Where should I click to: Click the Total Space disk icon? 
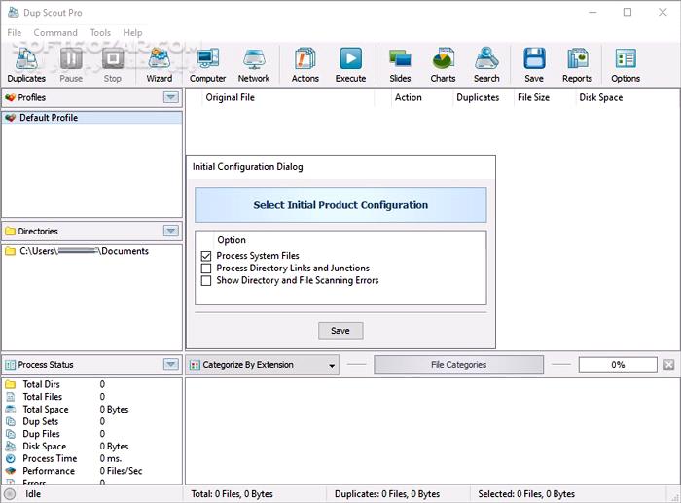tap(11, 410)
